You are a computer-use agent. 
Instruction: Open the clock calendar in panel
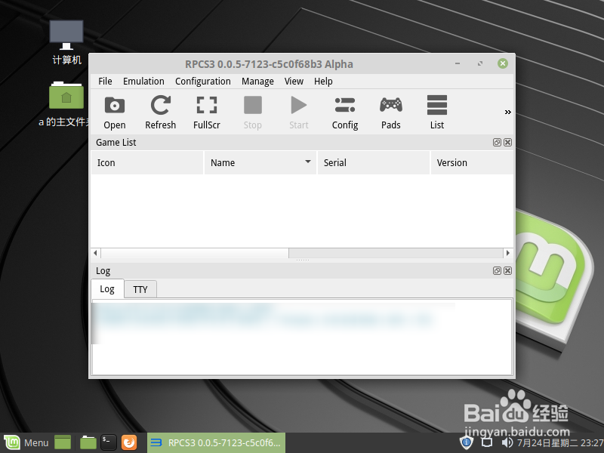pos(560,442)
